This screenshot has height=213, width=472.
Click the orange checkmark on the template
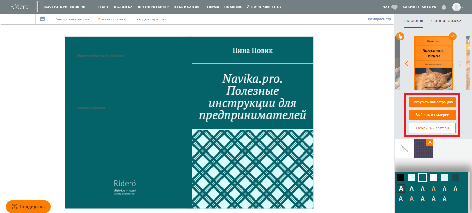tap(452, 36)
